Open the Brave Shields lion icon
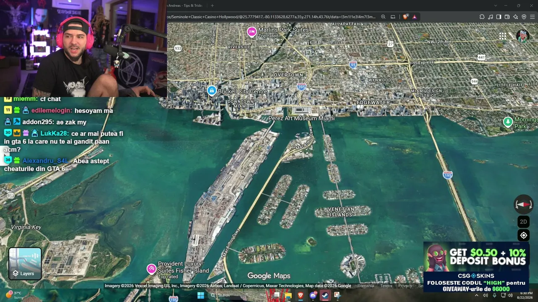This screenshot has width=538, height=302. pyautogui.click(x=405, y=17)
